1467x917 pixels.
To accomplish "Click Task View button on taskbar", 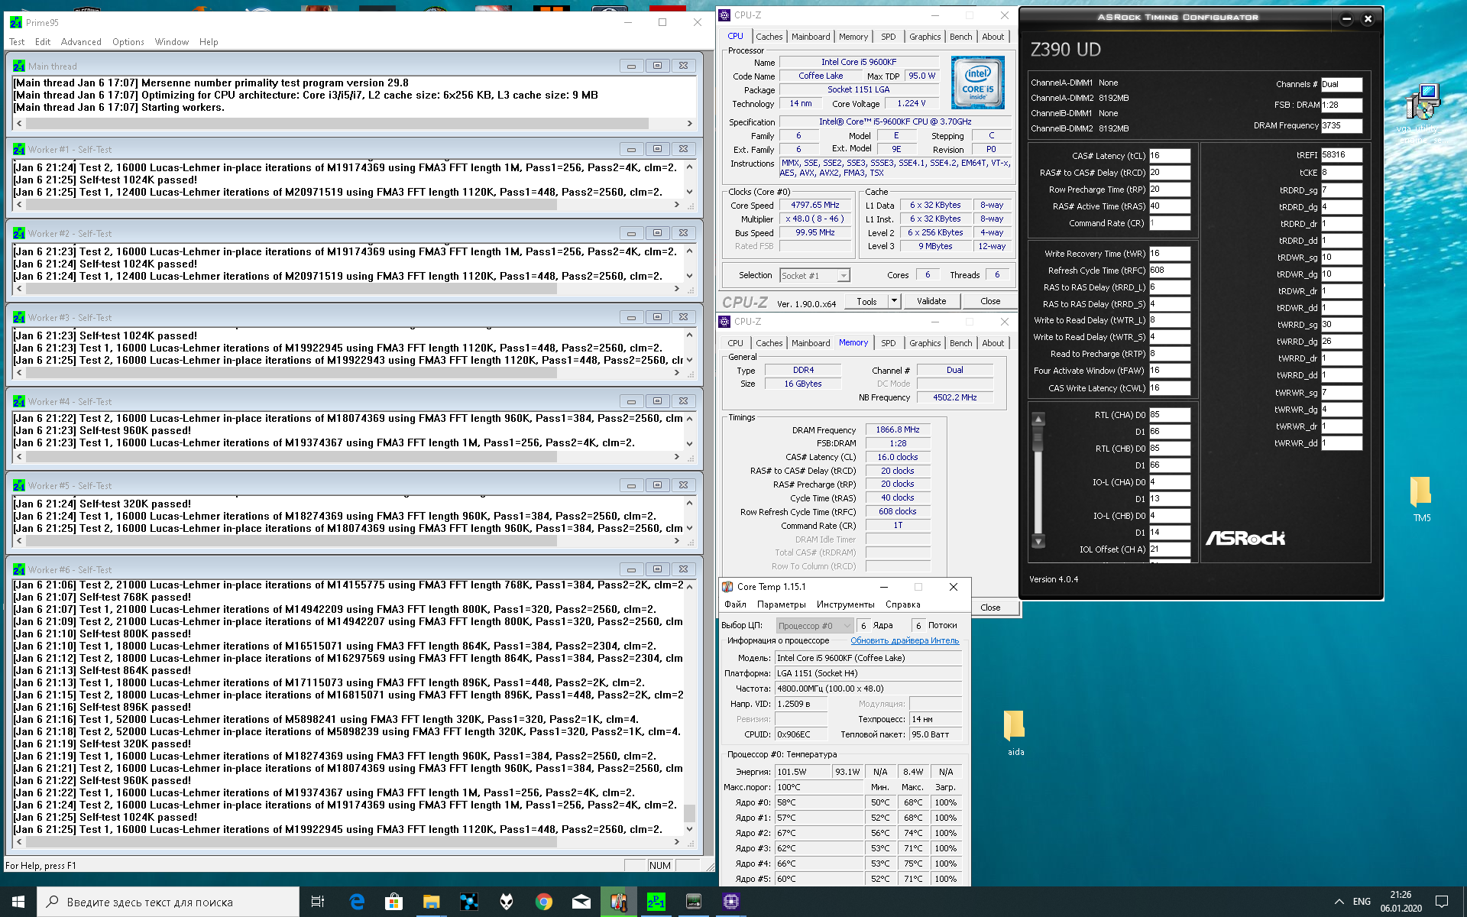I will click(318, 902).
